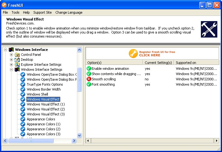Viewport: 222px width, 152px height.
Task: Sort by Supported on column header
Action: point(197,63)
